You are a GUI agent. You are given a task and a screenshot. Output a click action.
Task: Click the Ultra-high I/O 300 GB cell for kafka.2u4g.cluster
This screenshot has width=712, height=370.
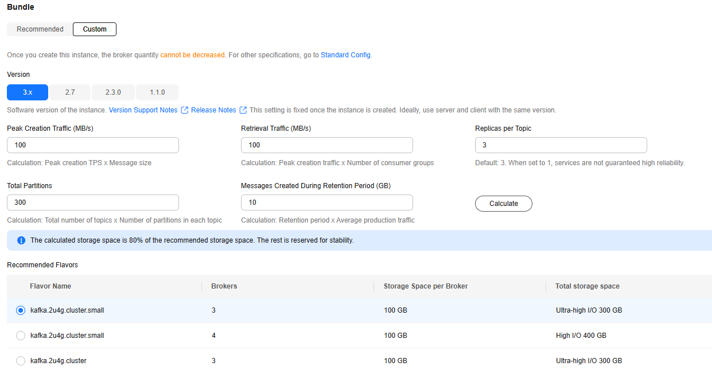pyautogui.click(x=589, y=361)
